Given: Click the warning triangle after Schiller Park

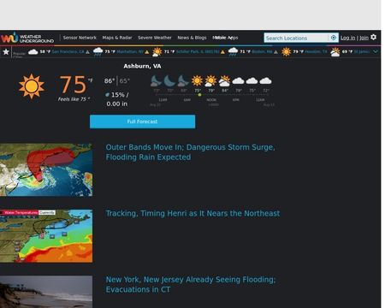Looking at the screenshot, I should (222, 52).
